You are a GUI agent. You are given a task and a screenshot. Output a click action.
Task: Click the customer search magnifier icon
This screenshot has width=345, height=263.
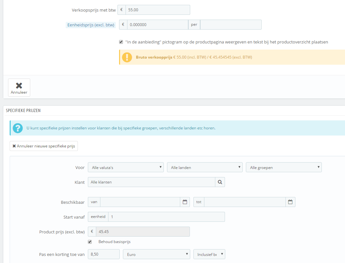(x=220, y=182)
